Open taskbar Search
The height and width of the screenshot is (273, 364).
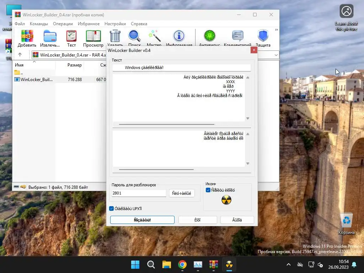click(x=151, y=264)
